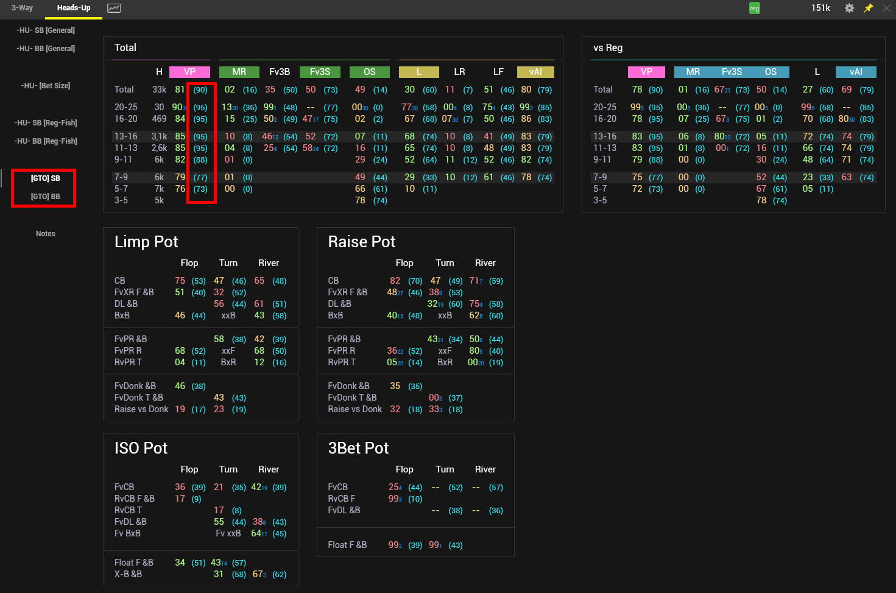Go to -HU- [Bet Size] section
896x593 pixels.
point(46,86)
